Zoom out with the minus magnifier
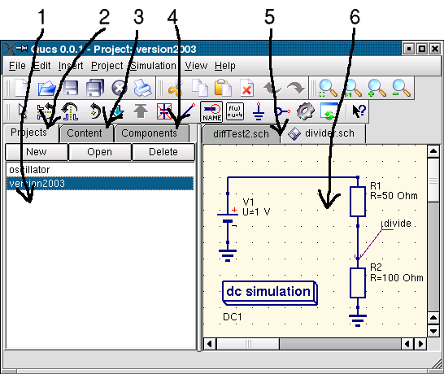The image size is (444, 374). 401,89
